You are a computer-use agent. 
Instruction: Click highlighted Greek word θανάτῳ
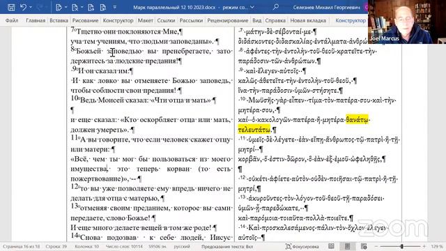357,120
